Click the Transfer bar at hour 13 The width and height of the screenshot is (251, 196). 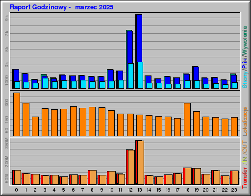[140, 163]
